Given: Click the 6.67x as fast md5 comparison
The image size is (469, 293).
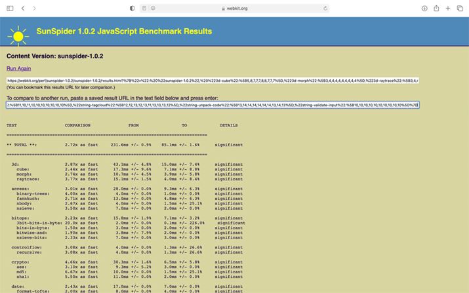Looking at the screenshot, I should coord(81,272).
